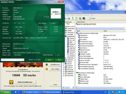Viewport: 126px width, 94px height.
Task: Switch to 3DMark taskbar button
Action: click(x=32, y=92)
